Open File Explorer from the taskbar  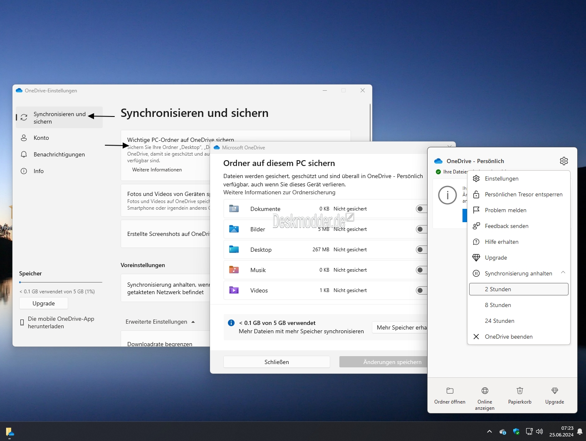[10, 432]
